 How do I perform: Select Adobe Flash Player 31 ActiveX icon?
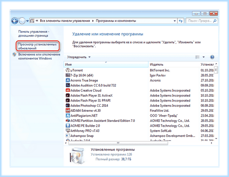pyautogui.click(x=68, y=95)
